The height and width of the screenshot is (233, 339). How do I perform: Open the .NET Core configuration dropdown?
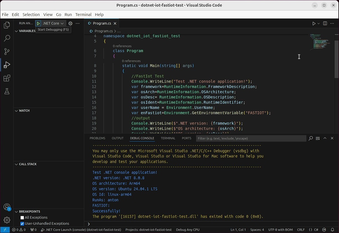pyautogui.click(x=53, y=23)
